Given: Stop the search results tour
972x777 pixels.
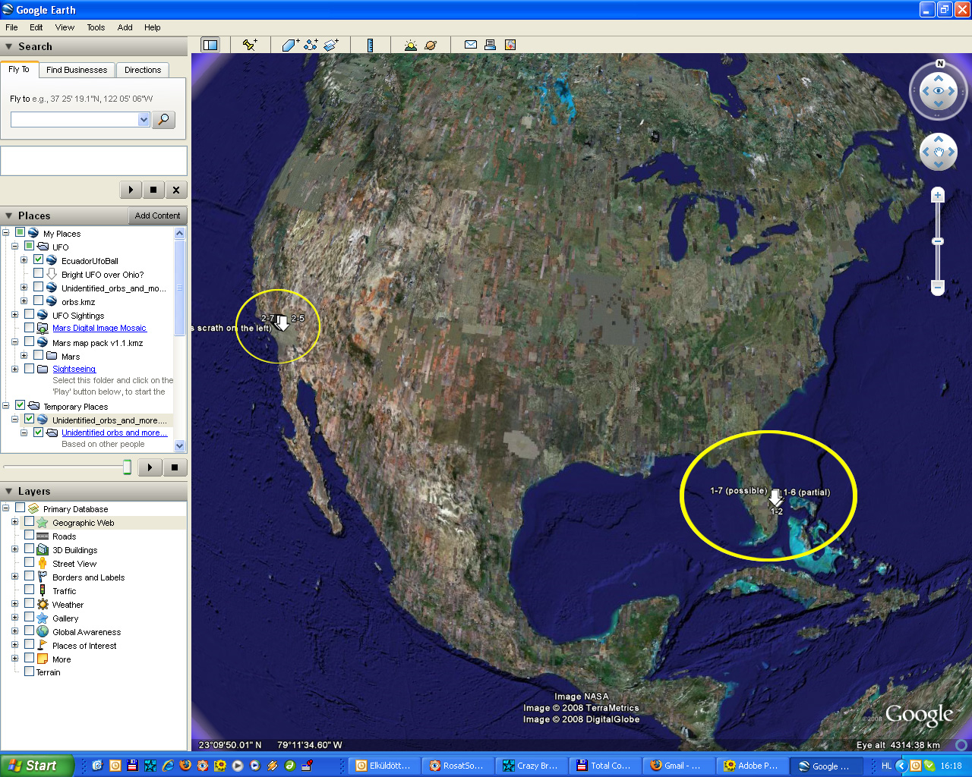Looking at the screenshot, I should [x=153, y=190].
